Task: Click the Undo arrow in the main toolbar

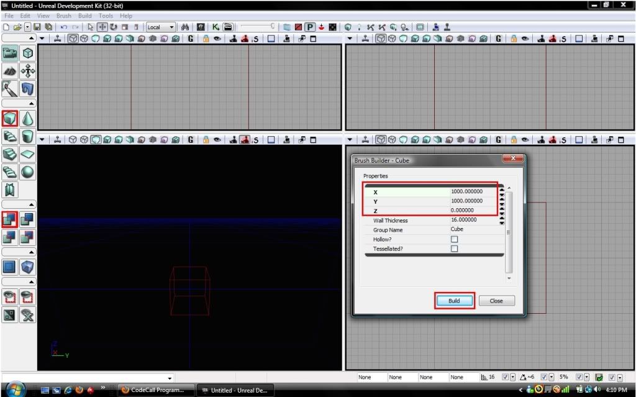Action: pyautogui.click(x=64, y=27)
